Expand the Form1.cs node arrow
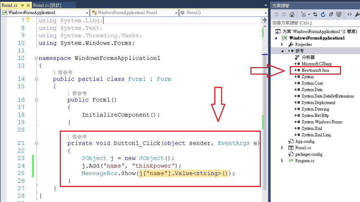The image size is (360, 202). click(282, 148)
